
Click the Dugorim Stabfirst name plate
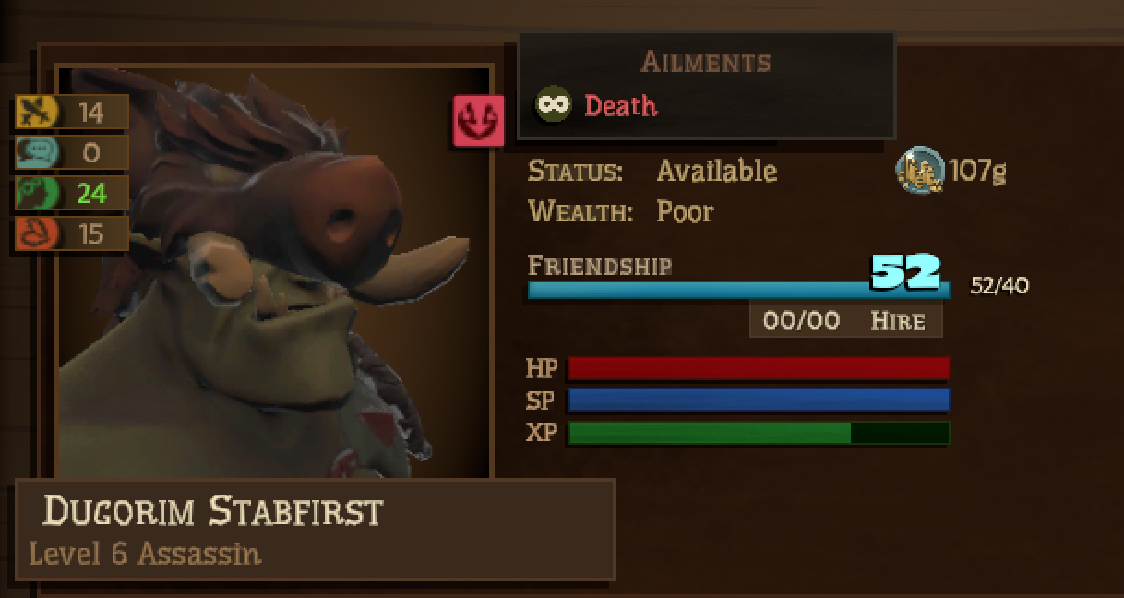tap(316, 530)
